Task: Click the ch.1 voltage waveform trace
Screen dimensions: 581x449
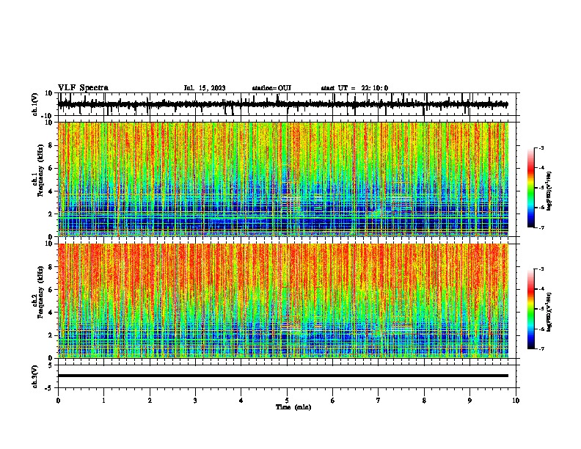Action: click(x=282, y=104)
